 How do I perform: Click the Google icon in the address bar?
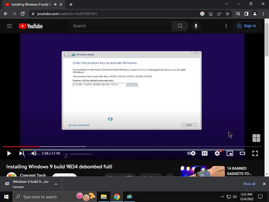tap(202, 14)
